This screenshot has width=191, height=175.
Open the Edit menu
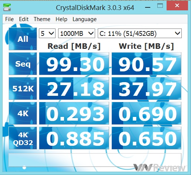tap(24, 19)
